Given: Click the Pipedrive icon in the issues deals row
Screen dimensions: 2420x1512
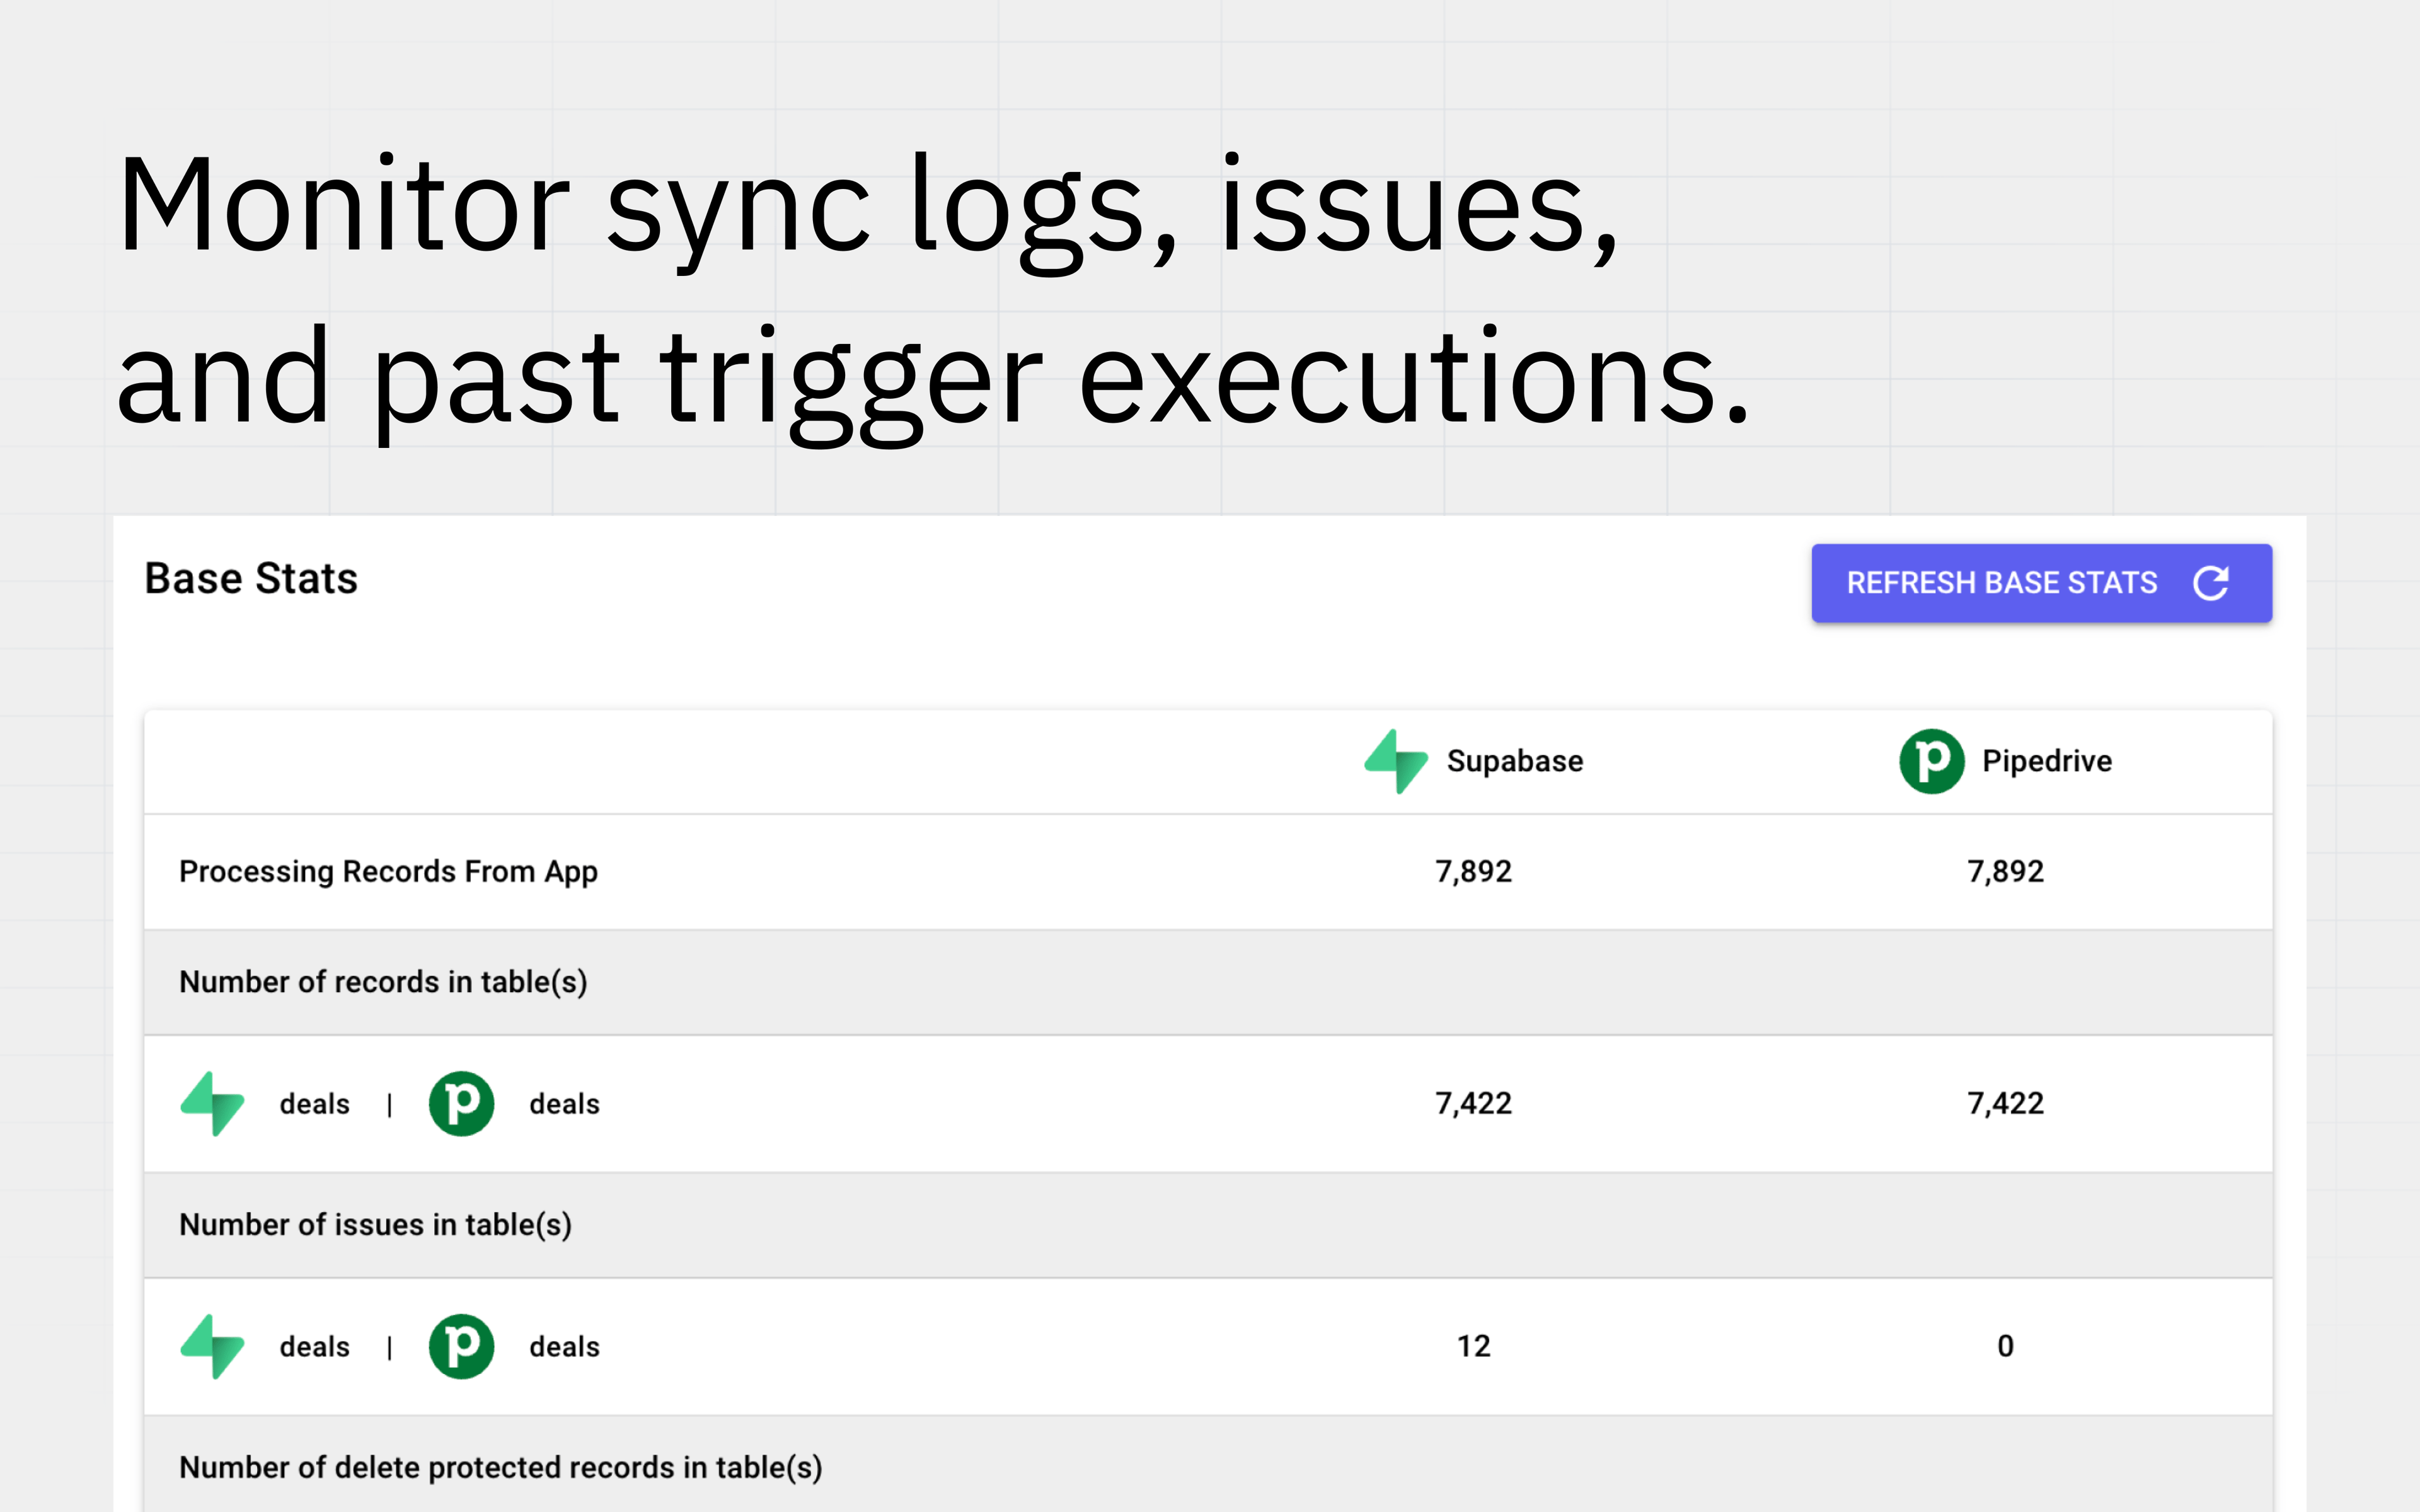Looking at the screenshot, I should (x=461, y=1347).
